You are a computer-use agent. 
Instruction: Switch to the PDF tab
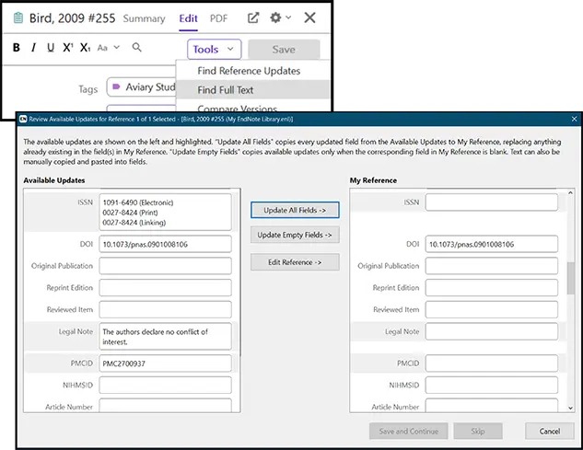pos(218,18)
